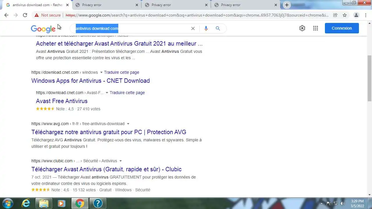The image size is (372, 209).
Task: Open Télécharger Avast Antivirus Clubic link
Action: tap(106, 169)
